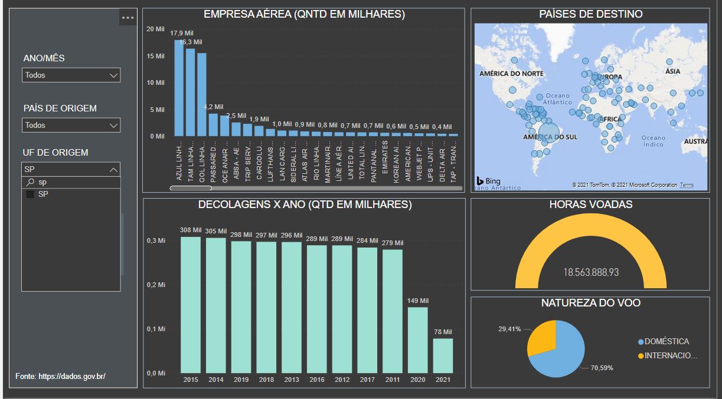Select the 2020 bar showing 149 Mil
This screenshot has height=399, width=722.
[x=417, y=340]
